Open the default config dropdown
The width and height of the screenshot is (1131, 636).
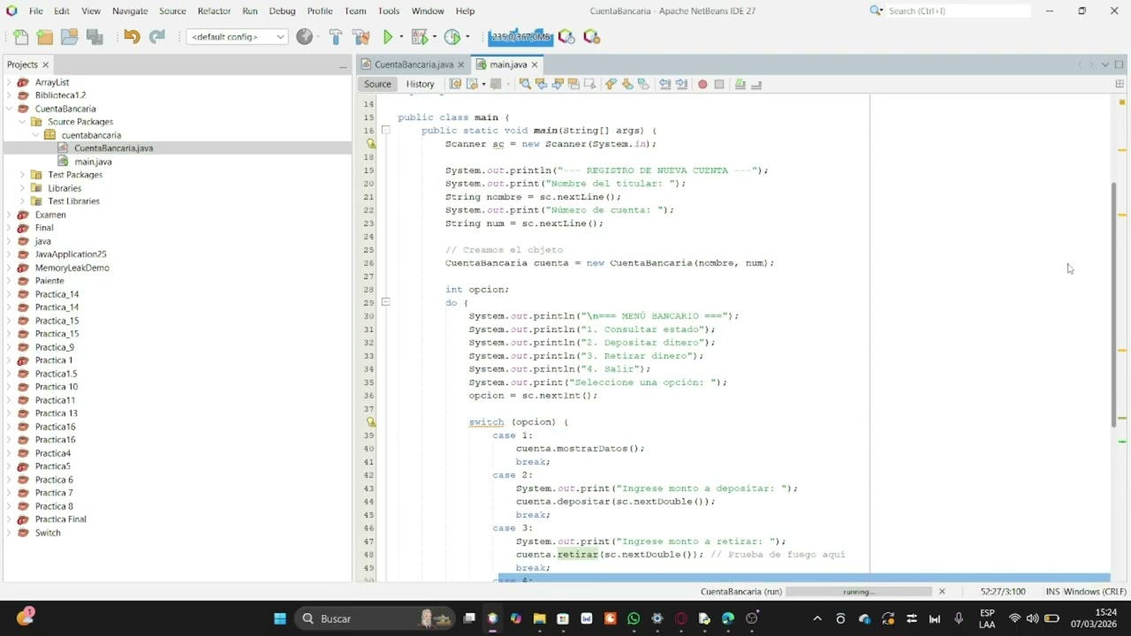[237, 37]
